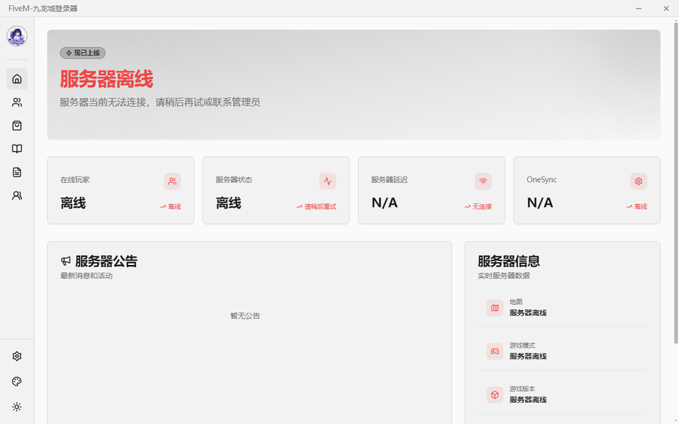Image resolution: width=679 pixels, height=424 pixels.
Task: Click the megaphone icon beside 服务器公告
Action: pos(66,262)
